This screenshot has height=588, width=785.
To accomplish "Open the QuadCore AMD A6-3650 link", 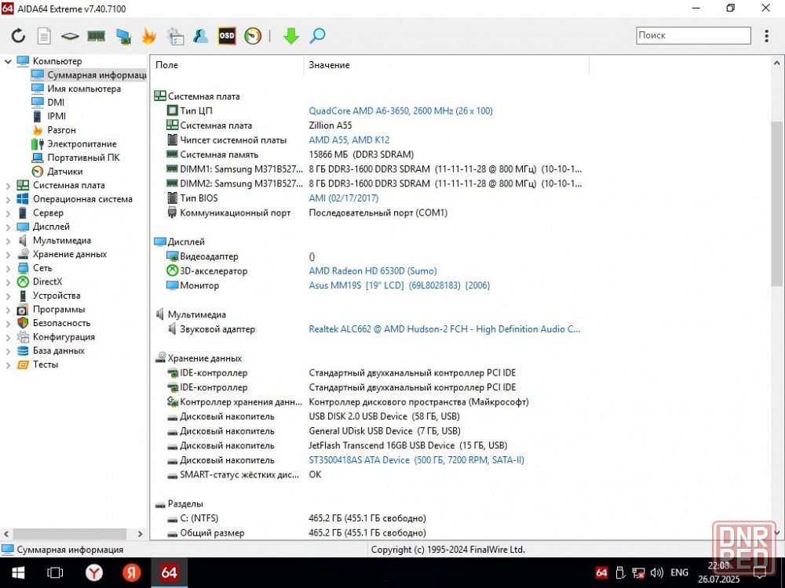I will click(x=400, y=111).
